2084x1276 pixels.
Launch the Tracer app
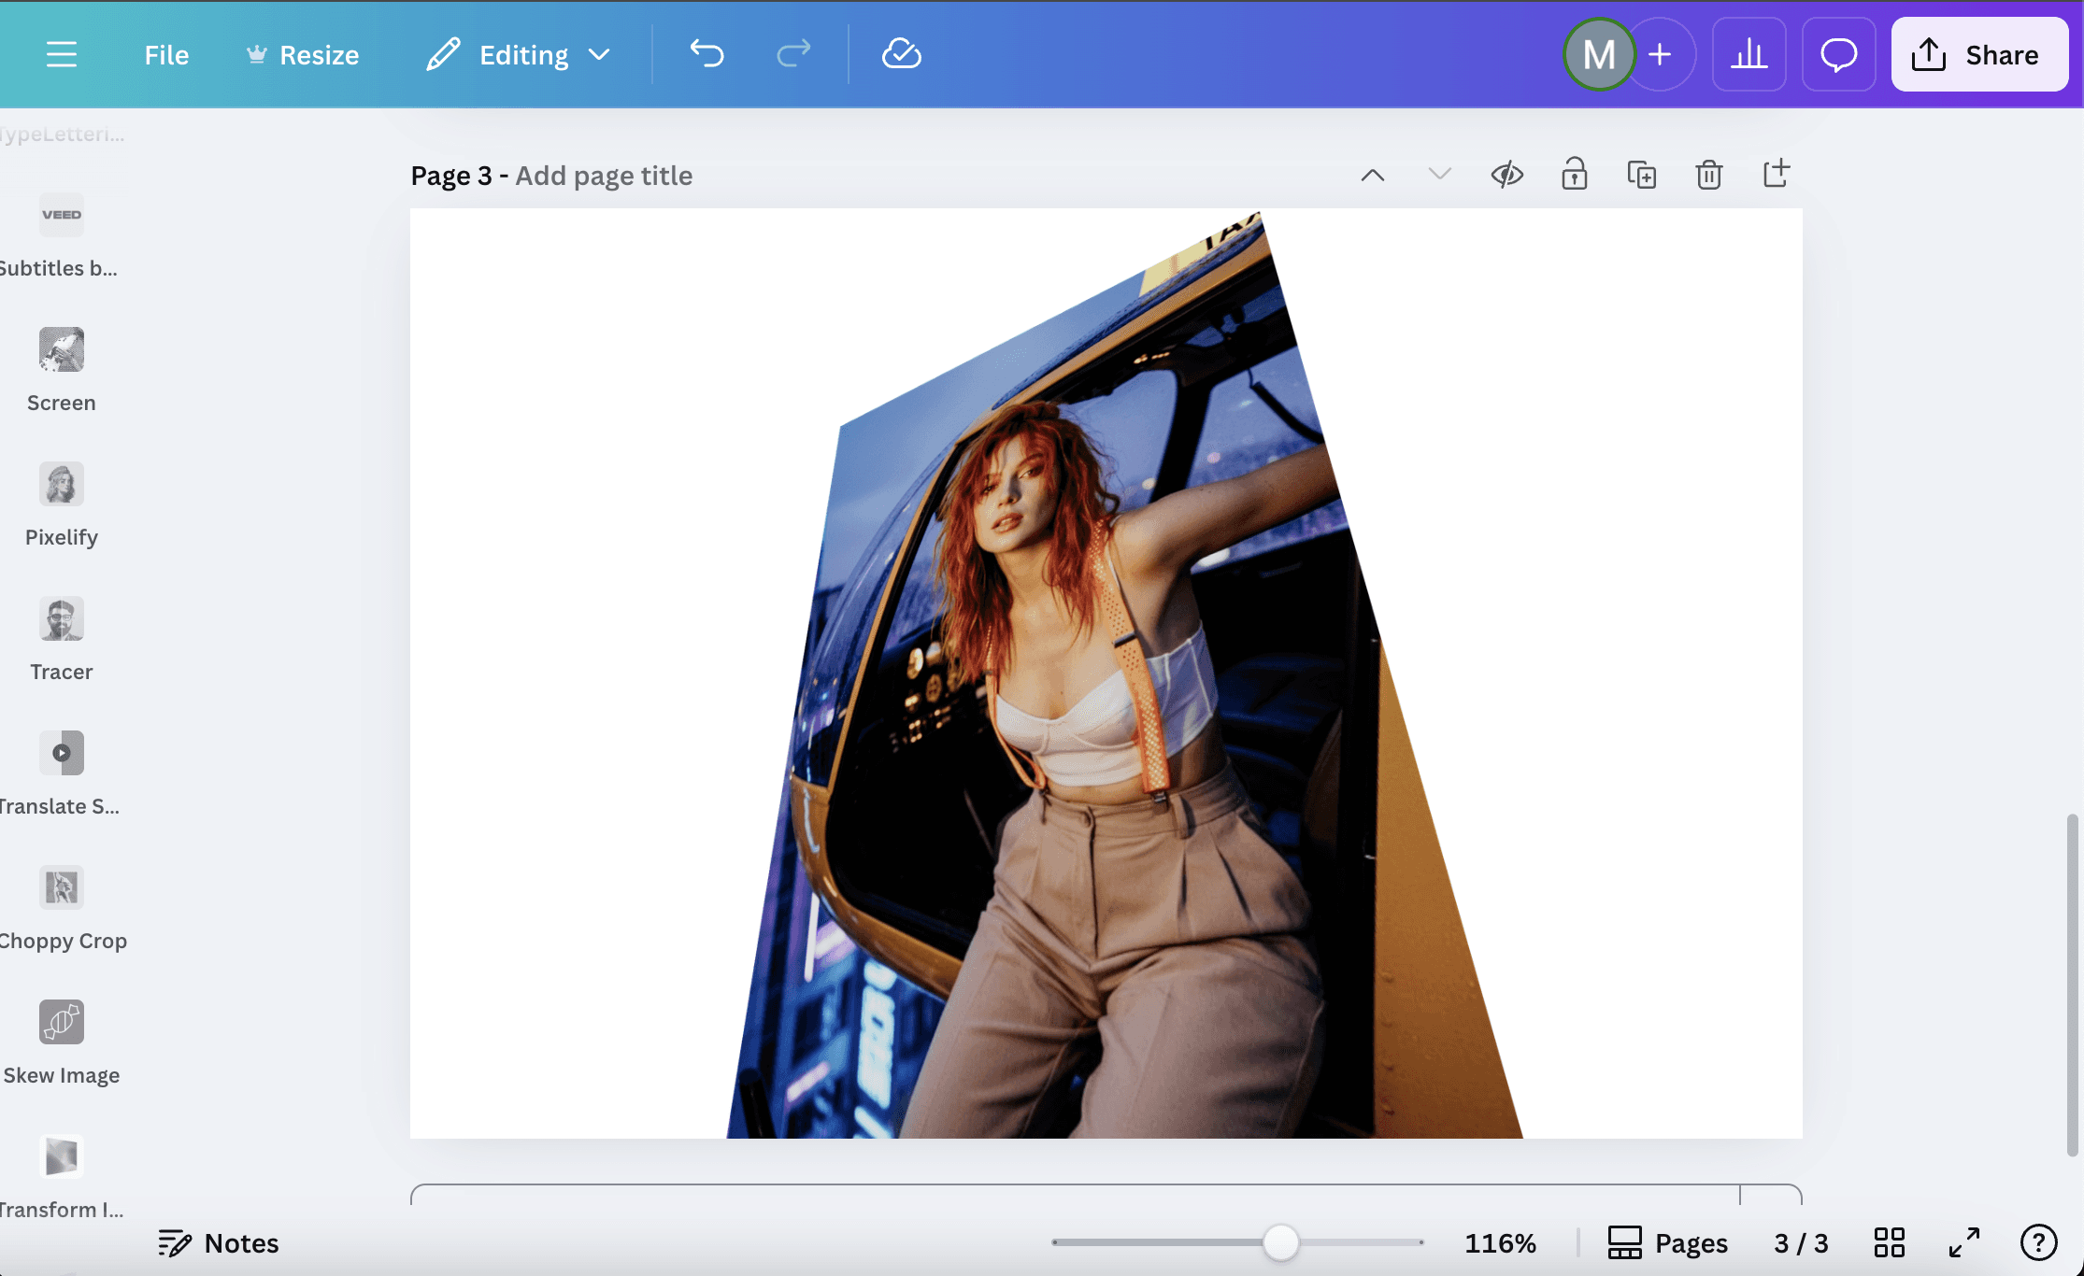tap(62, 619)
